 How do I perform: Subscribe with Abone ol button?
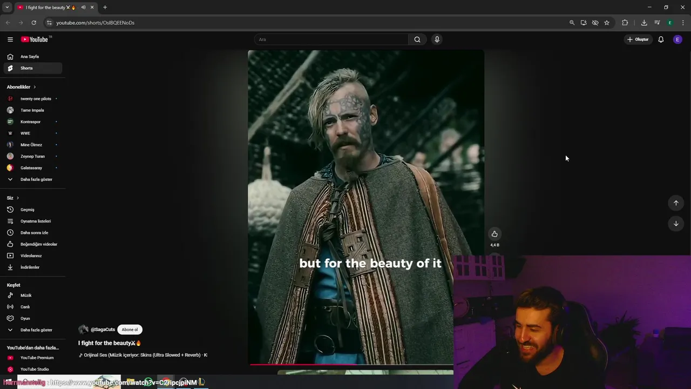130,330
